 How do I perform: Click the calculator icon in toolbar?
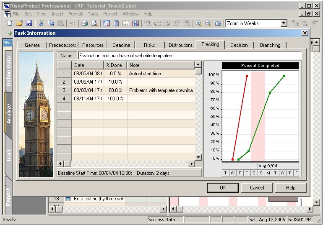tap(116, 23)
